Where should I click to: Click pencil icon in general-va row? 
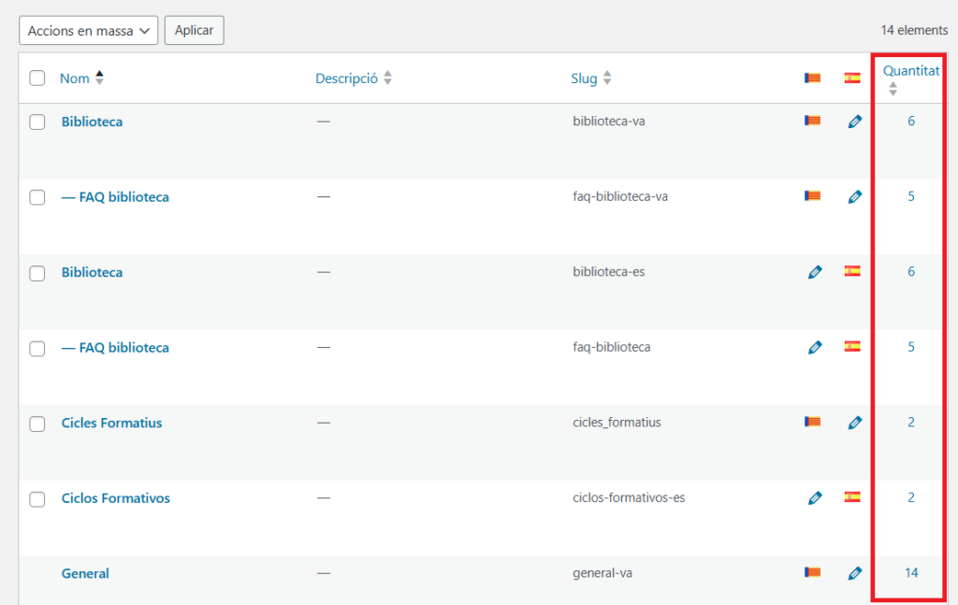point(854,573)
